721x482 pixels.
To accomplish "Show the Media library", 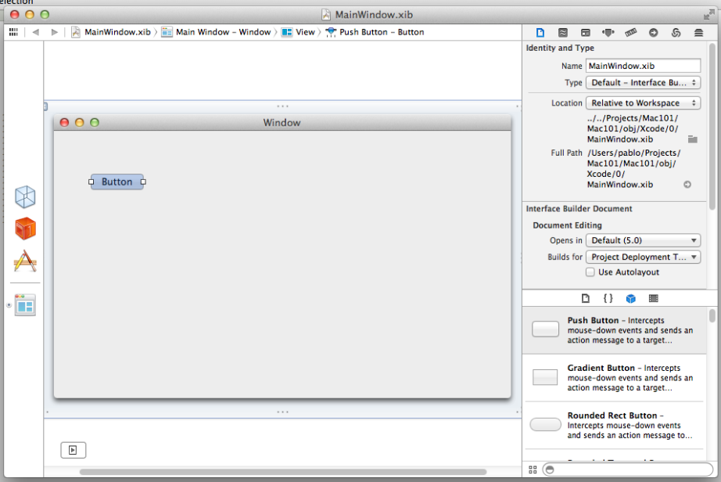I will click(x=653, y=298).
